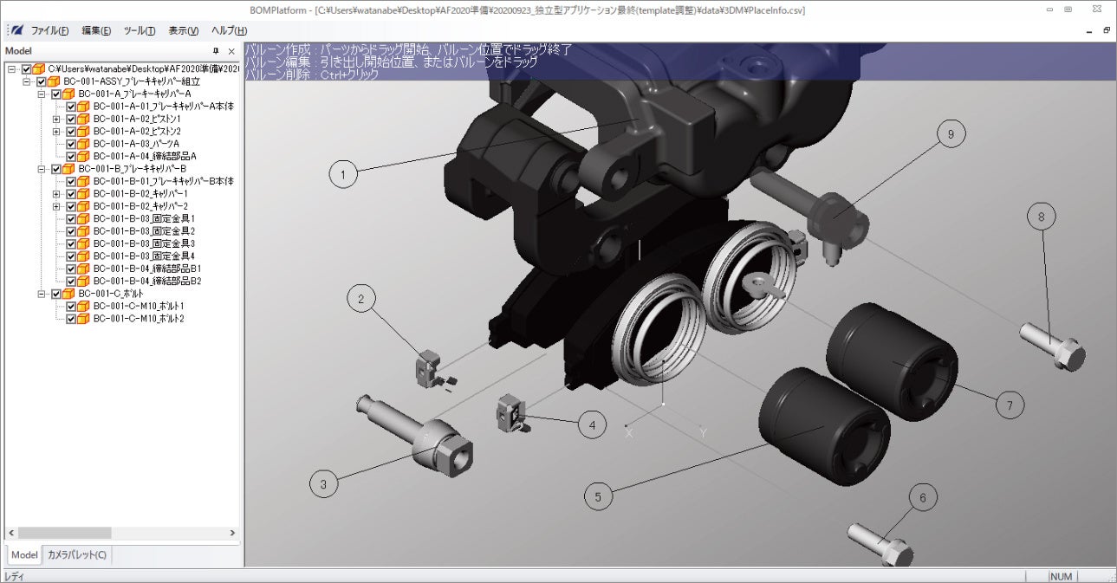Click cube icon of BC-001-B_ブレーキキャリパーB
1117x583 pixels.
[x=68, y=169]
